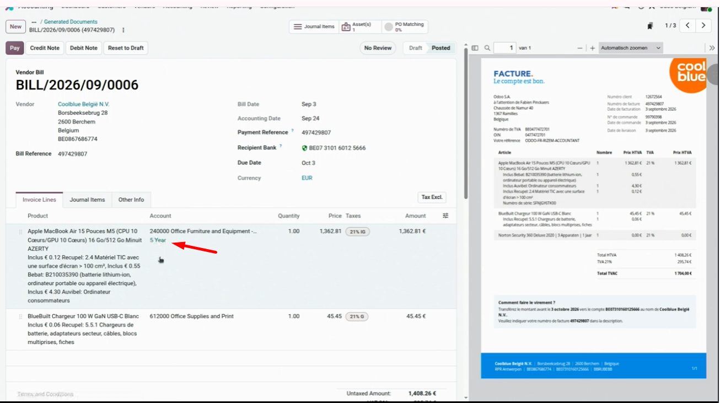Viewport: 720px width, 403px height.
Task: Click the Debit Note button
Action: click(84, 48)
